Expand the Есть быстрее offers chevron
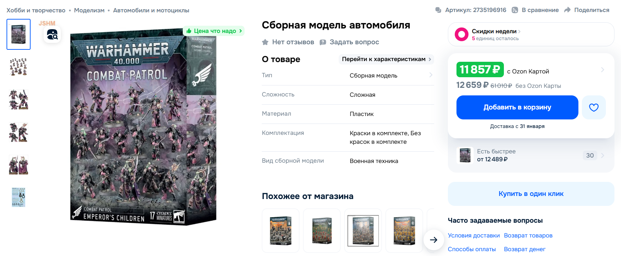The width and height of the screenshot is (621, 256). pyautogui.click(x=602, y=155)
